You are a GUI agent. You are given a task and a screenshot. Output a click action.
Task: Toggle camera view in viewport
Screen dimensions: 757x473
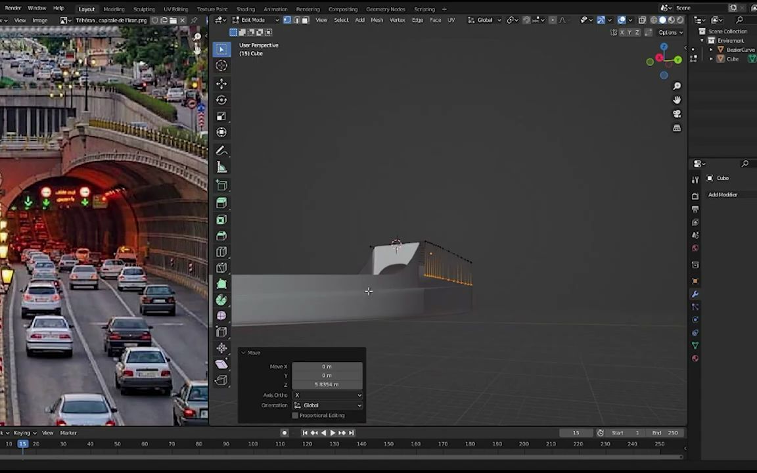point(677,114)
